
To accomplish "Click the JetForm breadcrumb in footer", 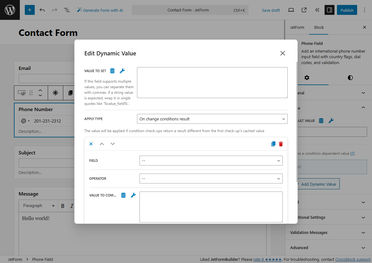I will [x=15, y=259].
